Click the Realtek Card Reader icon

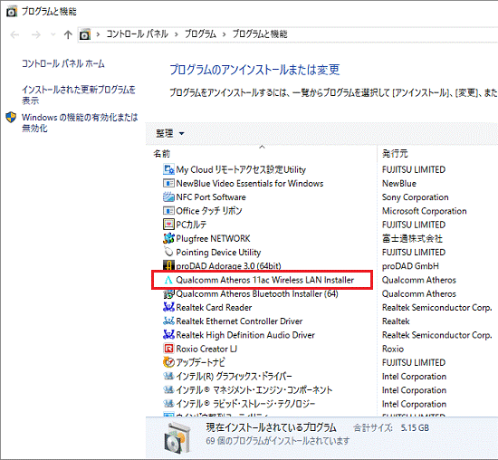(x=168, y=307)
